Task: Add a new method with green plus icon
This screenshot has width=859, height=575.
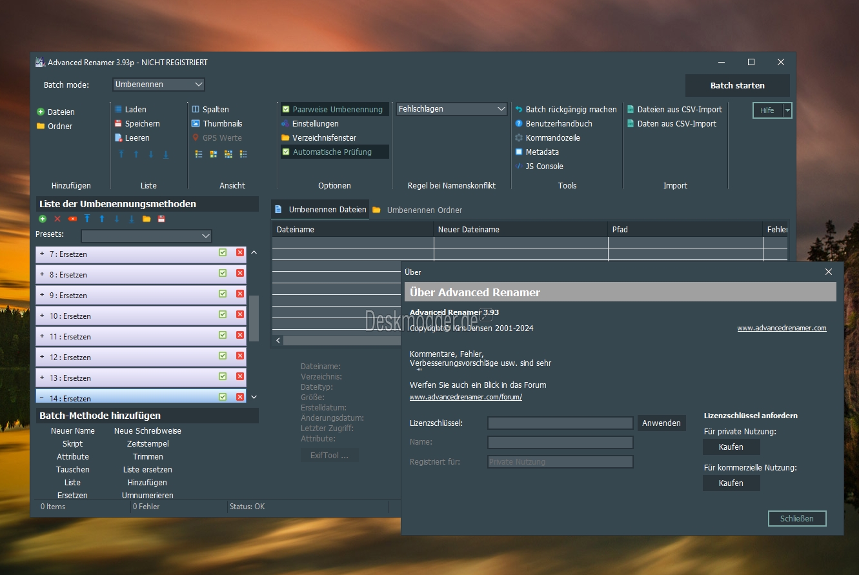Action: pyautogui.click(x=43, y=219)
